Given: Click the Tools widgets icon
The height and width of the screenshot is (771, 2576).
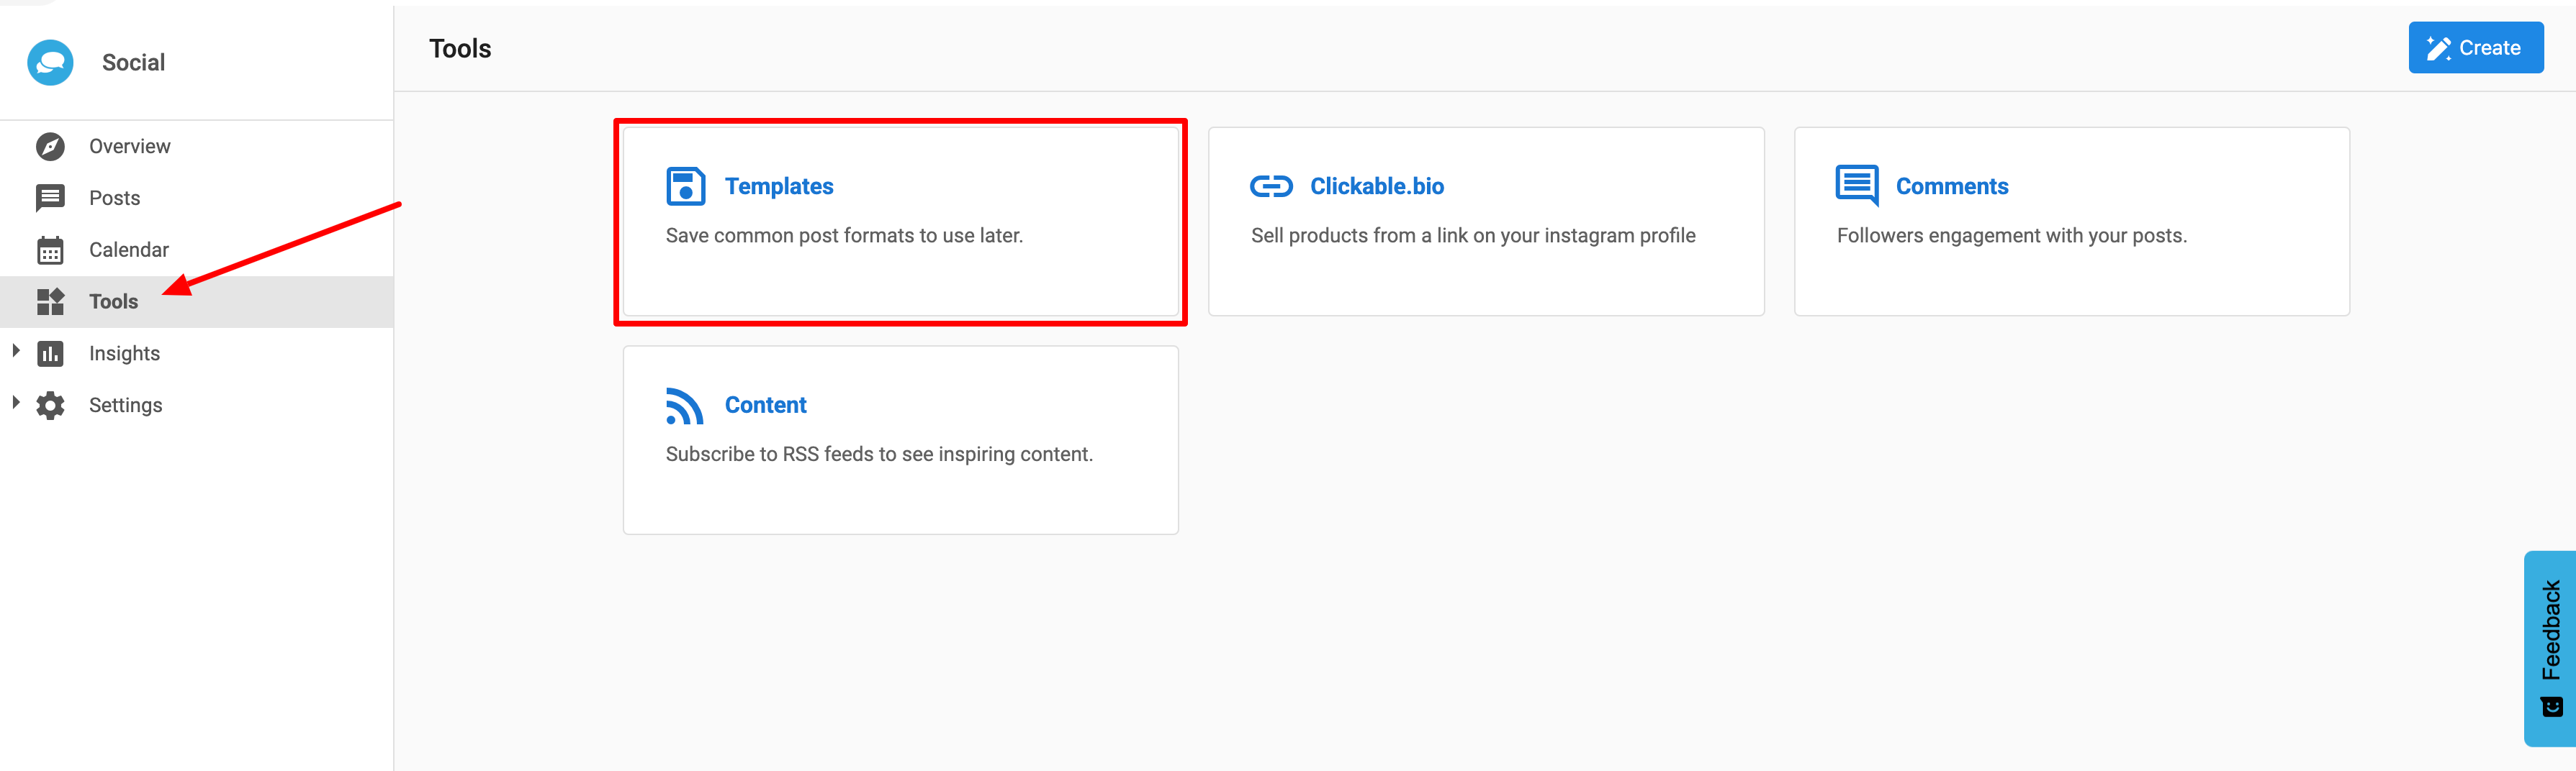Looking at the screenshot, I should point(50,301).
